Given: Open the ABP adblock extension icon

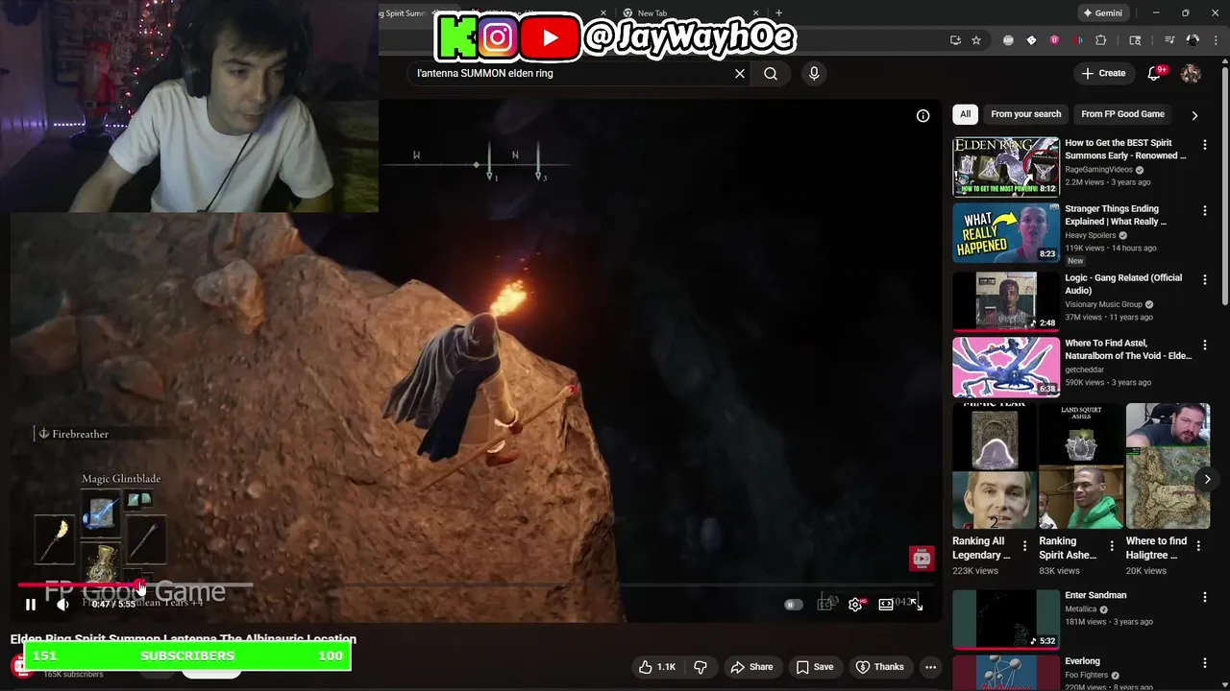Looking at the screenshot, I should pyautogui.click(x=1008, y=40).
